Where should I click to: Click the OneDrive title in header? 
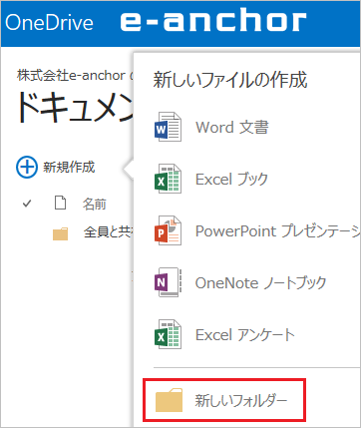click(49, 23)
